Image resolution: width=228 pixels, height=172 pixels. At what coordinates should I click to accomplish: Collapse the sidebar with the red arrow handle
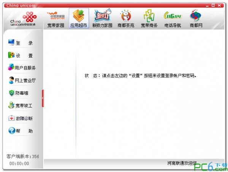point(43,98)
